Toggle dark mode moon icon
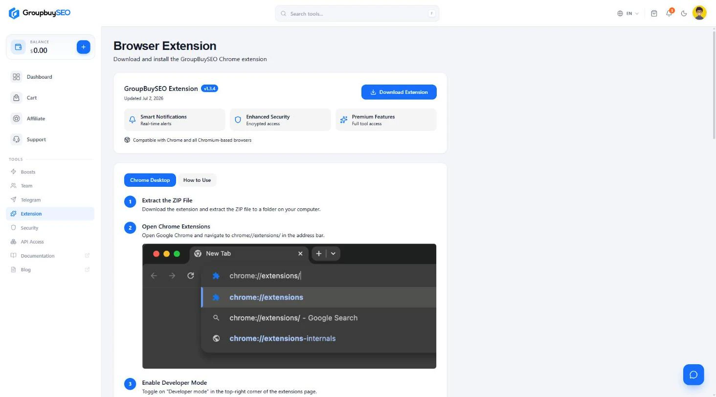 684,13
